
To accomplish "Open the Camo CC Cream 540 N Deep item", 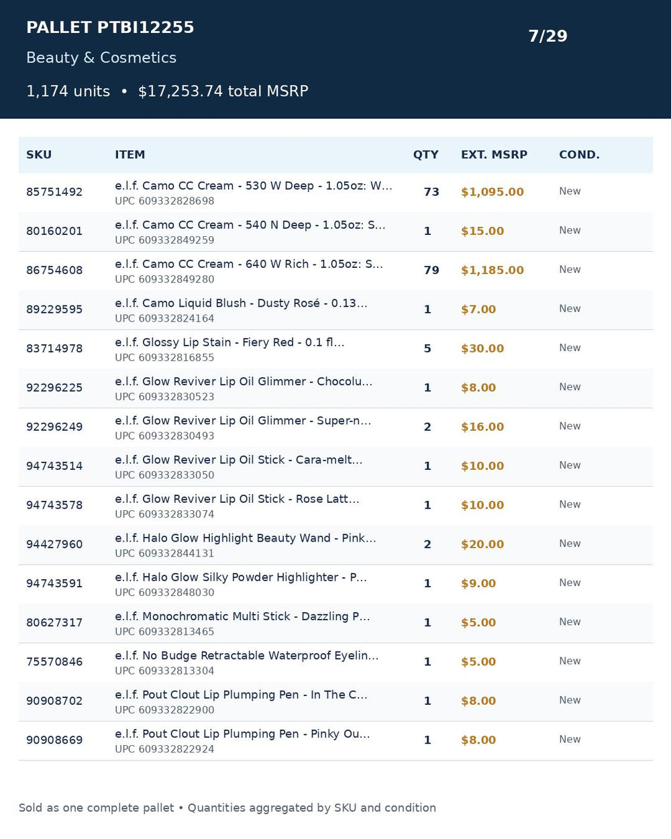I will tap(250, 225).
